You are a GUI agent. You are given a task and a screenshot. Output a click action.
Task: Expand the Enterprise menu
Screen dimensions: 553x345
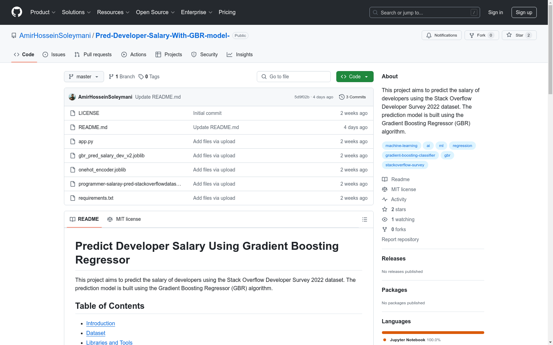(197, 12)
